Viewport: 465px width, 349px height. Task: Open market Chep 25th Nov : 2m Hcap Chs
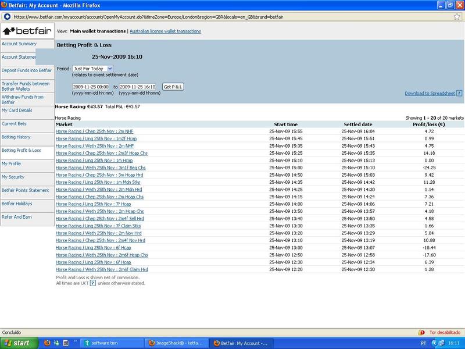point(99,197)
